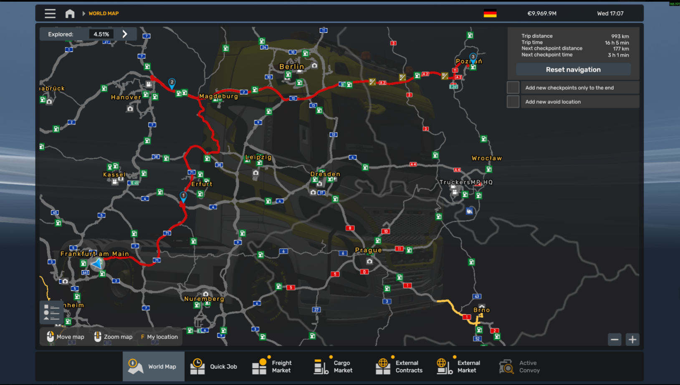Zoom in the map with plus button
Image resolution: width=680 pixels, height=385 pixels.
632,340
